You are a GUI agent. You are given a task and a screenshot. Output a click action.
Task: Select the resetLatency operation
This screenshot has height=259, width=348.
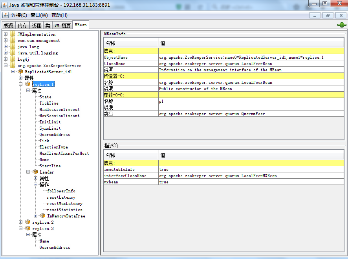[61, 197]
